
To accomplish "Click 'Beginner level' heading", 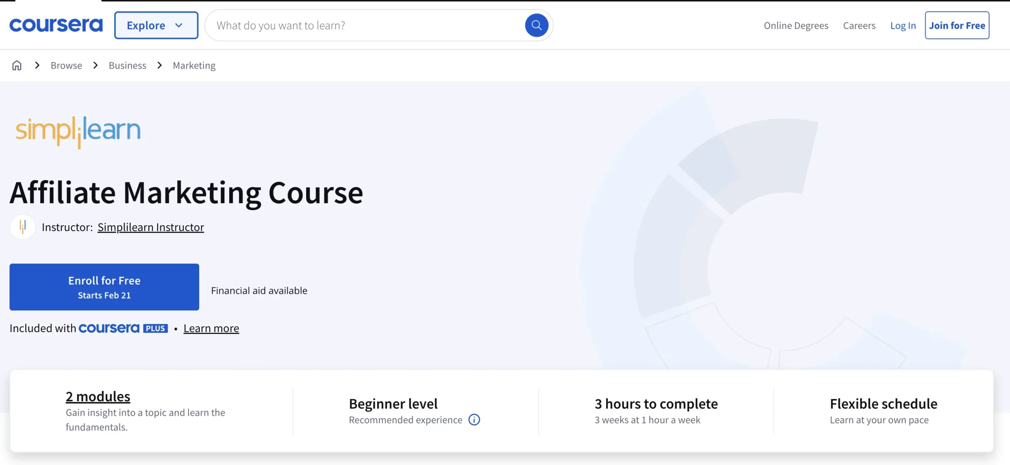I will (x=393, y=403).
